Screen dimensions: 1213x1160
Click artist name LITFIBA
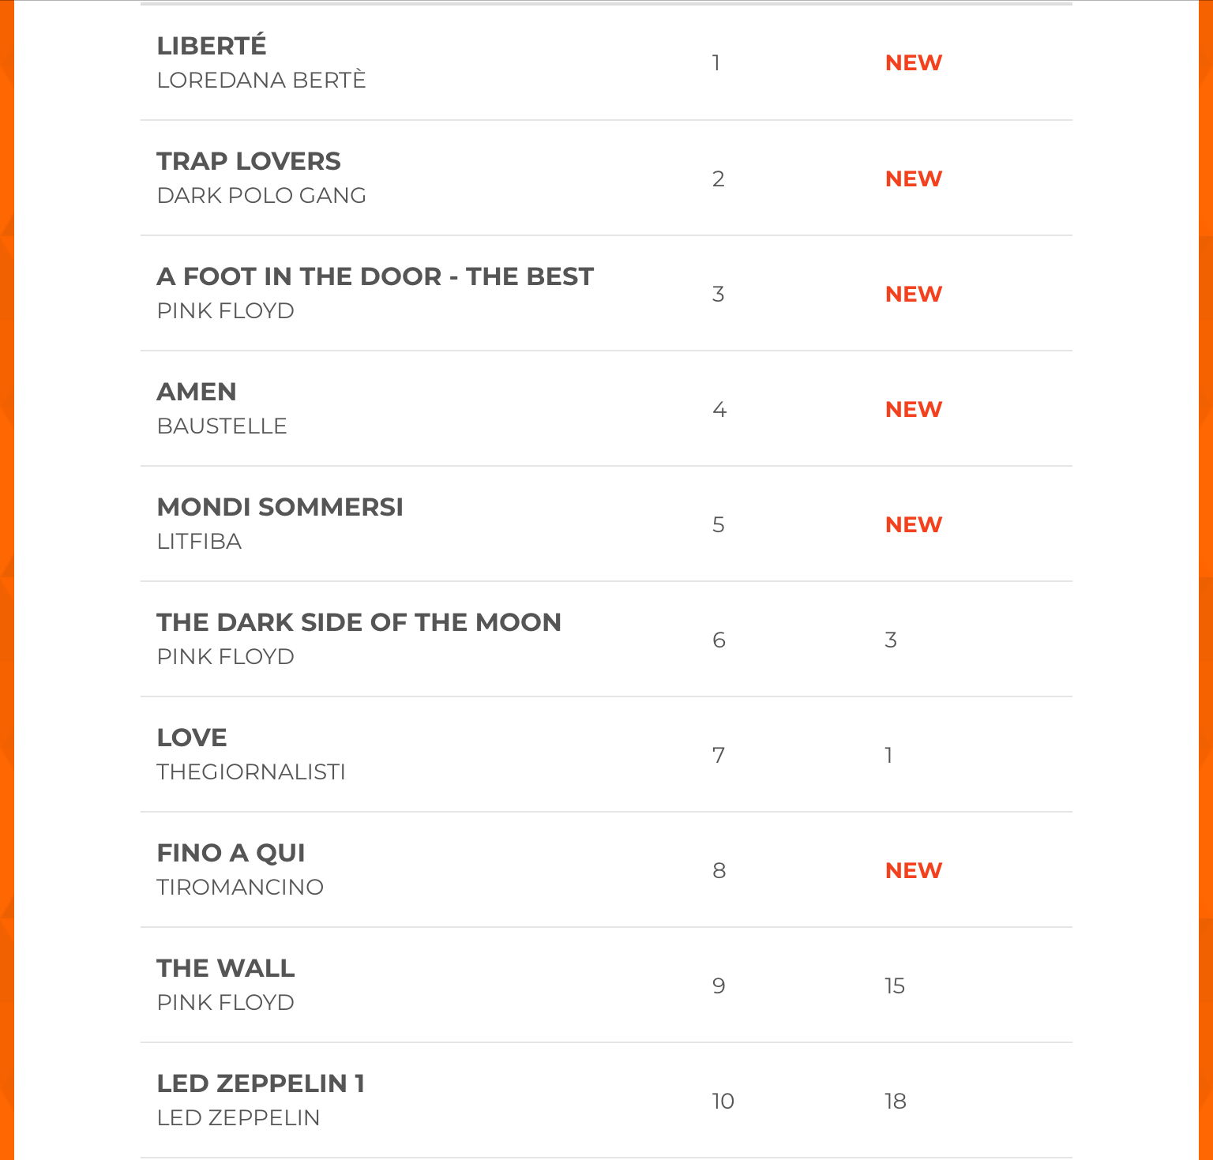pyautogui.click(x=199, y=542)
